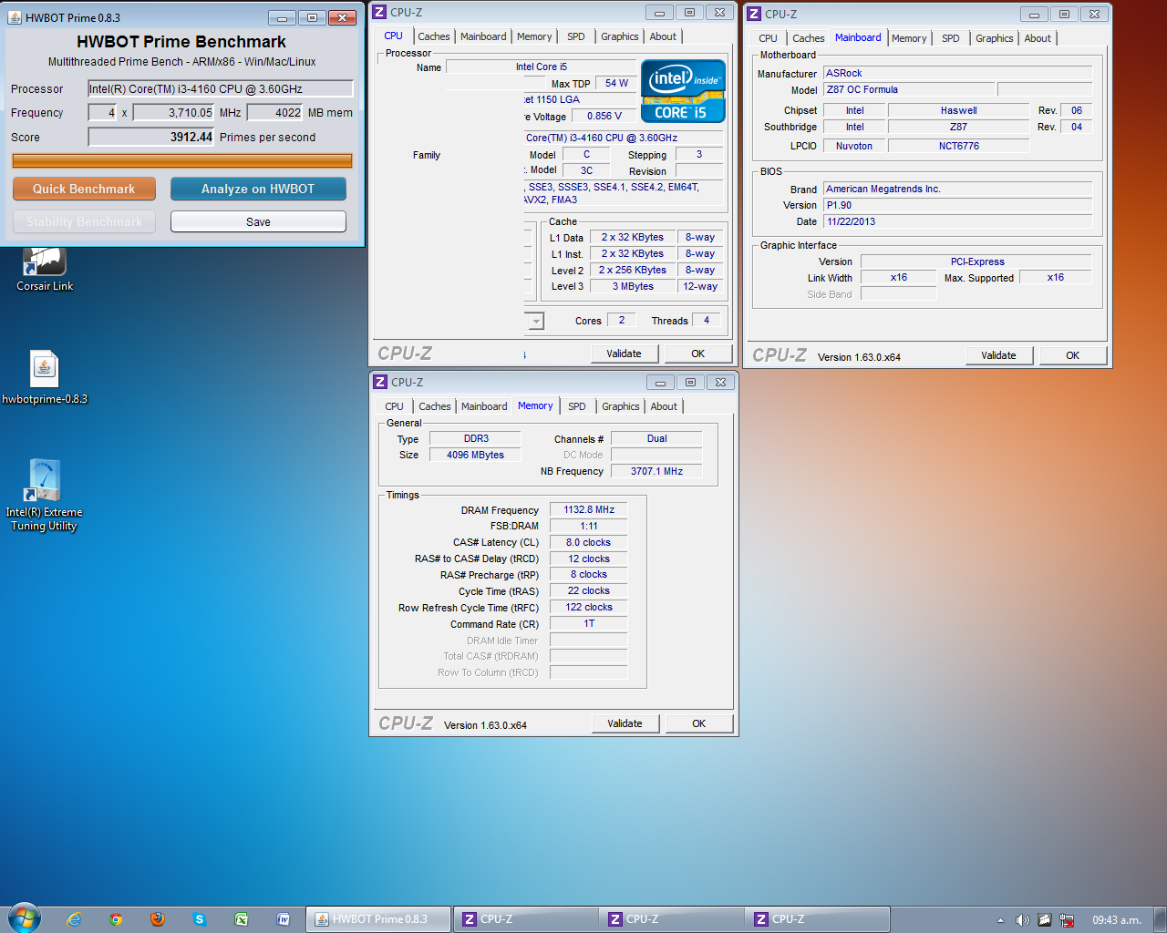Open Mainboard tab in the CPU-Z CPU window
This screenshot has width=1167, height=933.
point(483,36)
